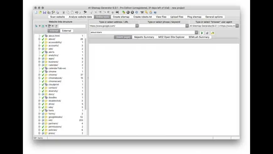Image resolution: width=273 pixels, height=154 pixels.
Task: Open the Create sitemap tab
Action: pyautogui.click(x=121, y=17)
